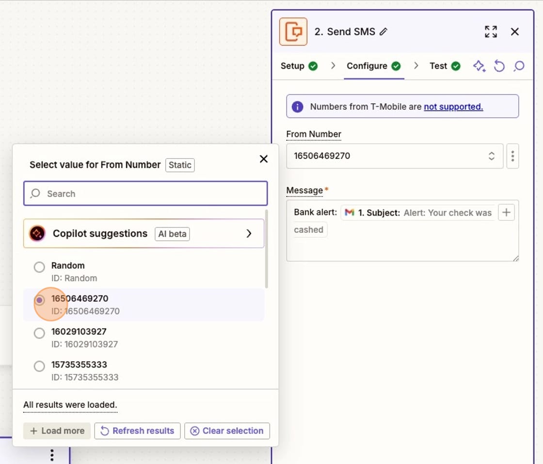Screen dimensions: 543x464
Task: Go to the Setup tab
Action: click(293, 66)
